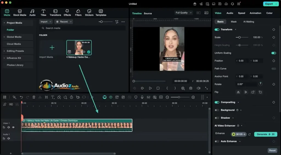
Task: Click the 38105 credits button
Action: 239,134
